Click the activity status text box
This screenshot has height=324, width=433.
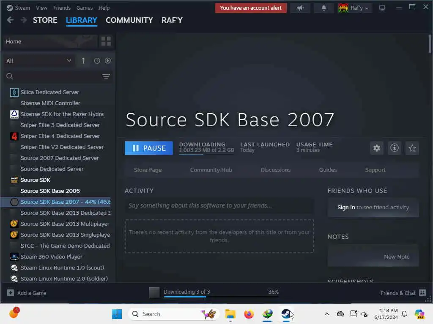click(219, 205)
